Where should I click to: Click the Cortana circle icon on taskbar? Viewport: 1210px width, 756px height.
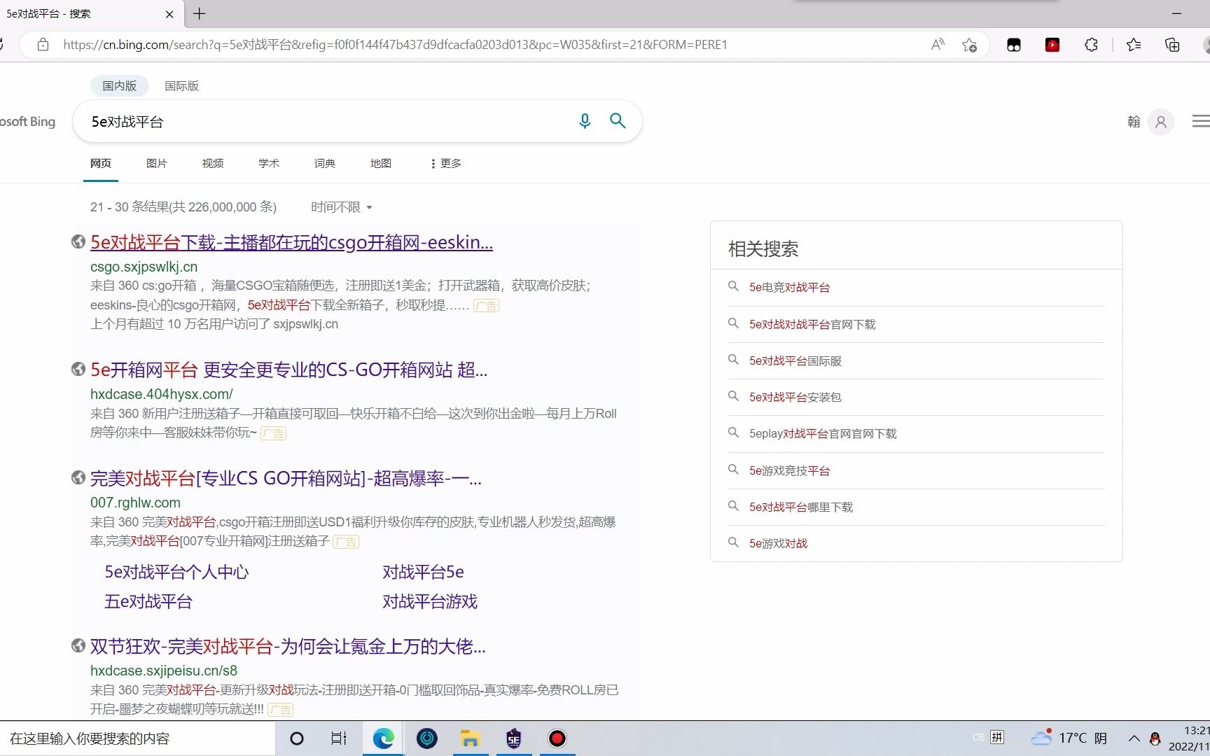(297, 738)
